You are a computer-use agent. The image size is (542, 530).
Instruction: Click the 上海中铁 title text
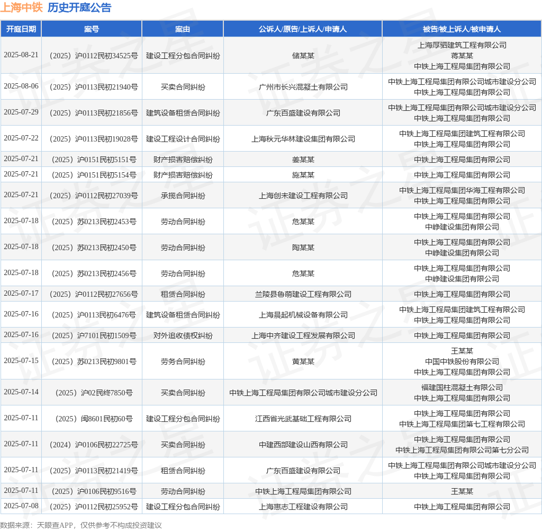click(21, 7)
